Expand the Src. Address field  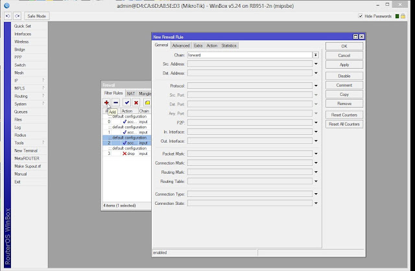(316, 64)
